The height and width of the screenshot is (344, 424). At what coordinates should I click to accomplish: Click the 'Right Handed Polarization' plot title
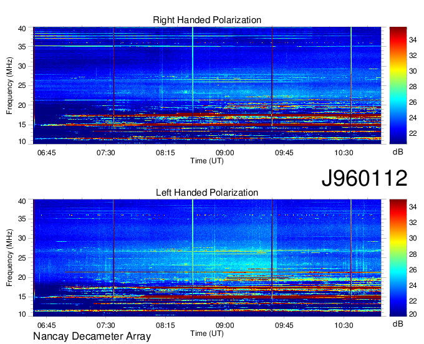click(207, 20)
